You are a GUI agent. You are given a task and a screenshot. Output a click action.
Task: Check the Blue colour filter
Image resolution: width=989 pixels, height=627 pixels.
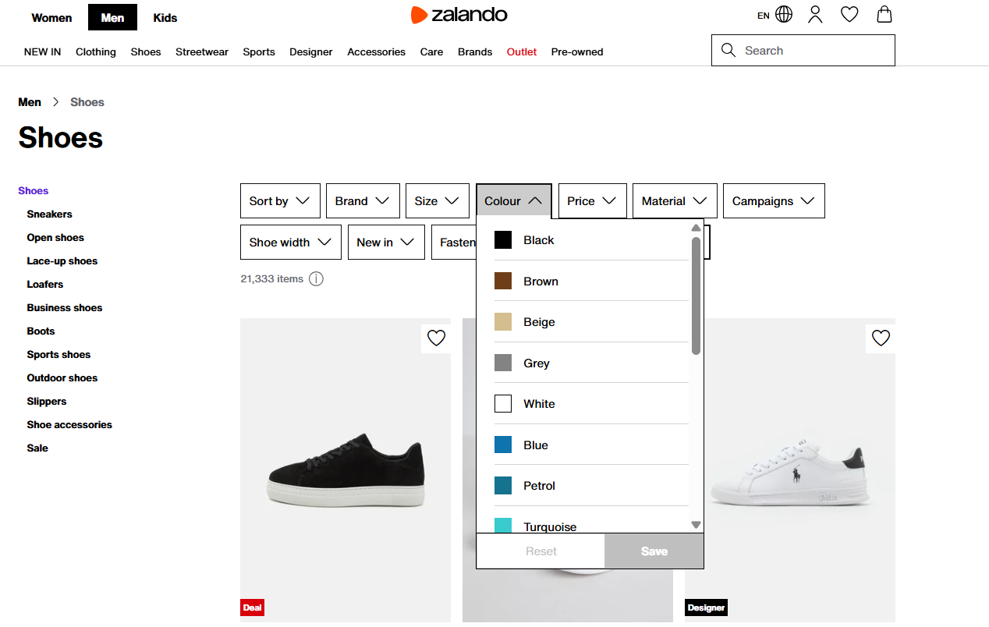point(502,445)
